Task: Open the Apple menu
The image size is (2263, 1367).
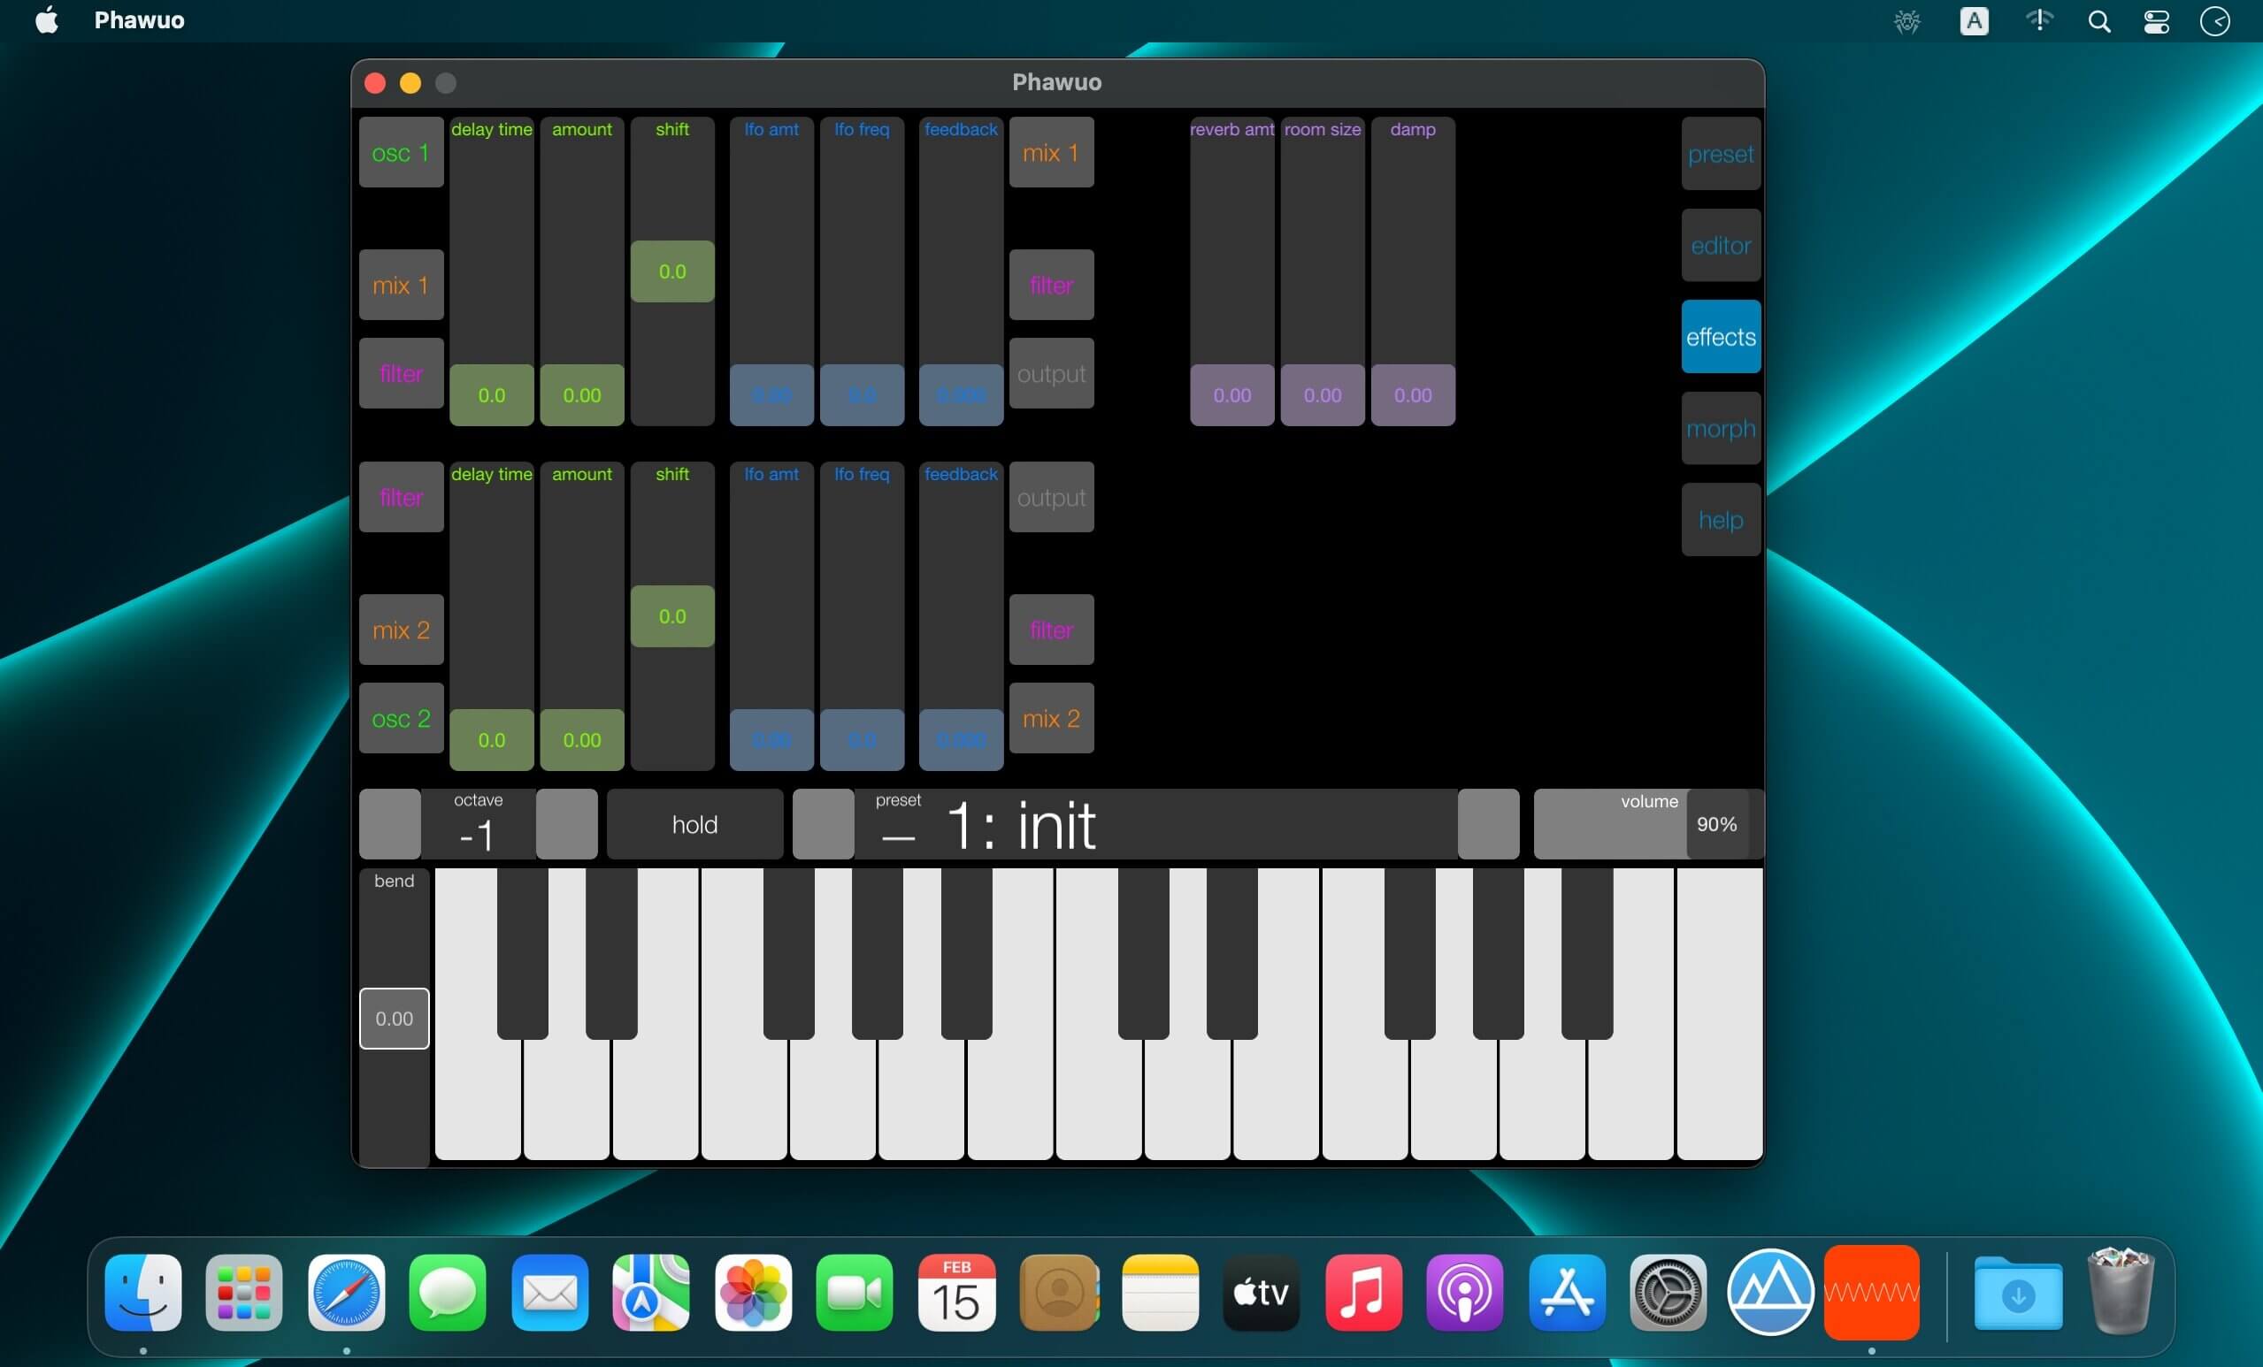Action: tap(47, 20)
